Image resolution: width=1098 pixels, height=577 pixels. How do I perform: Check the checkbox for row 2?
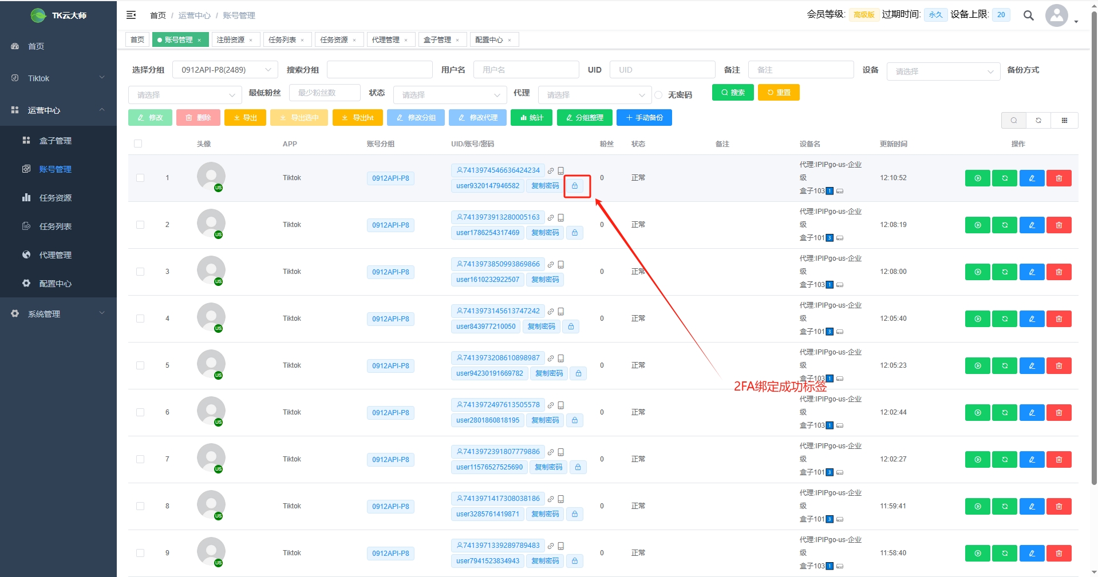point(140,225)
